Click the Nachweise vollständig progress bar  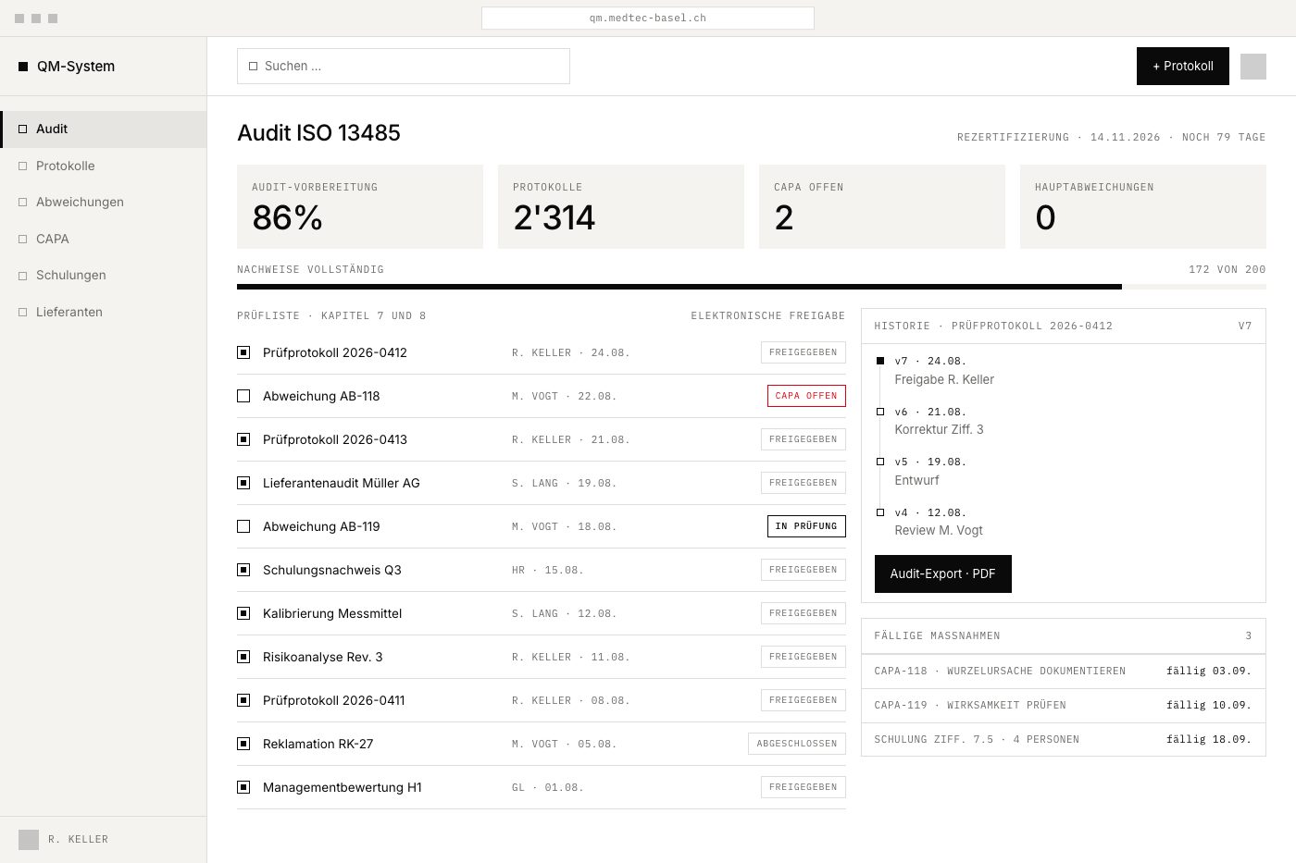coord(752,287)
